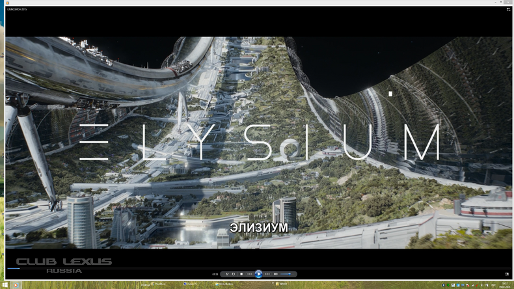Toggle repeat mode in player
The height and width of the screenshot is (289, 514).
point(234,274)
